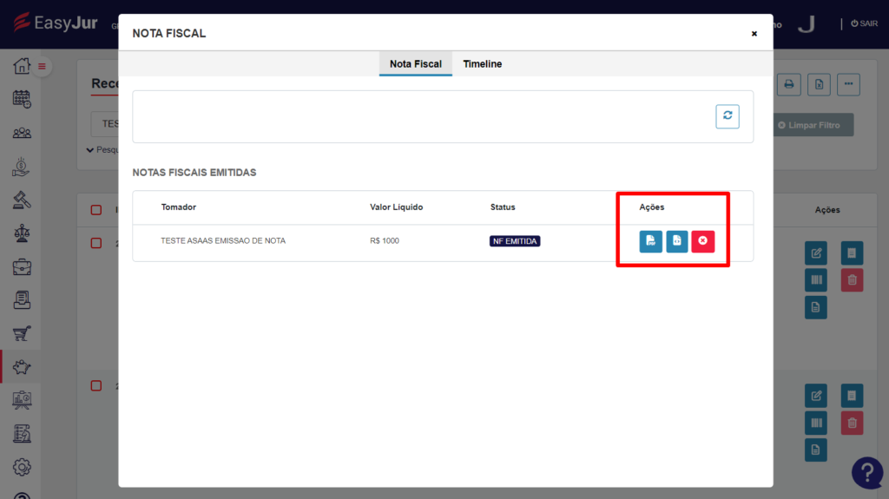Open the barcode boleto for first row
The height and width of the screenshot is (499, 889).
click(x=816, y=280)
